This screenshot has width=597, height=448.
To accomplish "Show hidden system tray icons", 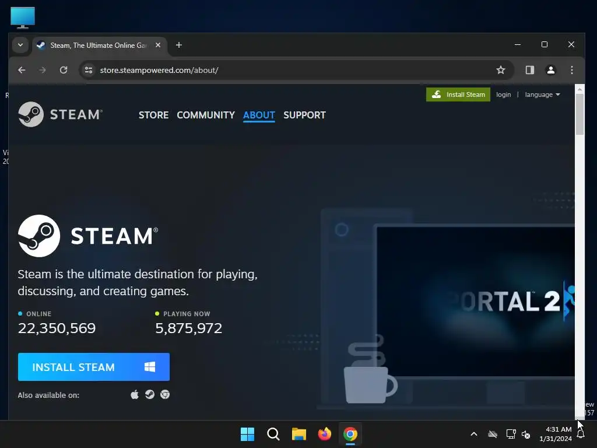I will (x=474, y=434).
